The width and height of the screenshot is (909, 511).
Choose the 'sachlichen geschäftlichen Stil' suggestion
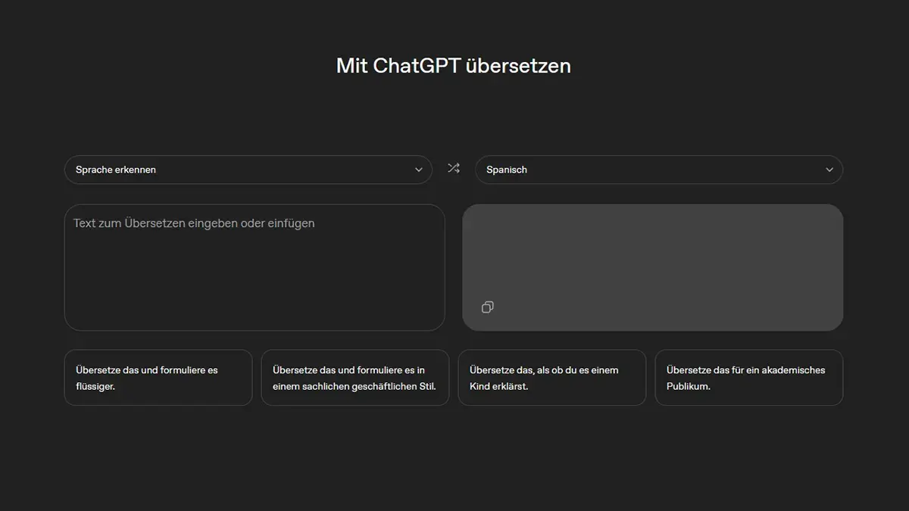[355, 378]
